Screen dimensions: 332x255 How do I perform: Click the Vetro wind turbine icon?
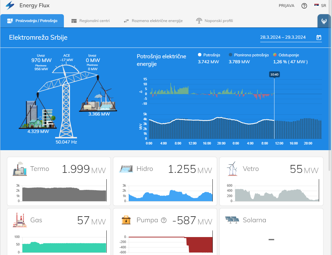[232, 169]
